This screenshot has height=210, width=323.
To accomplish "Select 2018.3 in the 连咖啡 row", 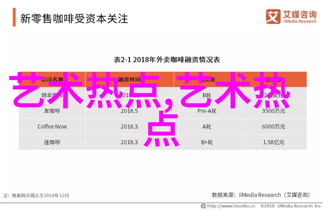I will pos(129,142).
